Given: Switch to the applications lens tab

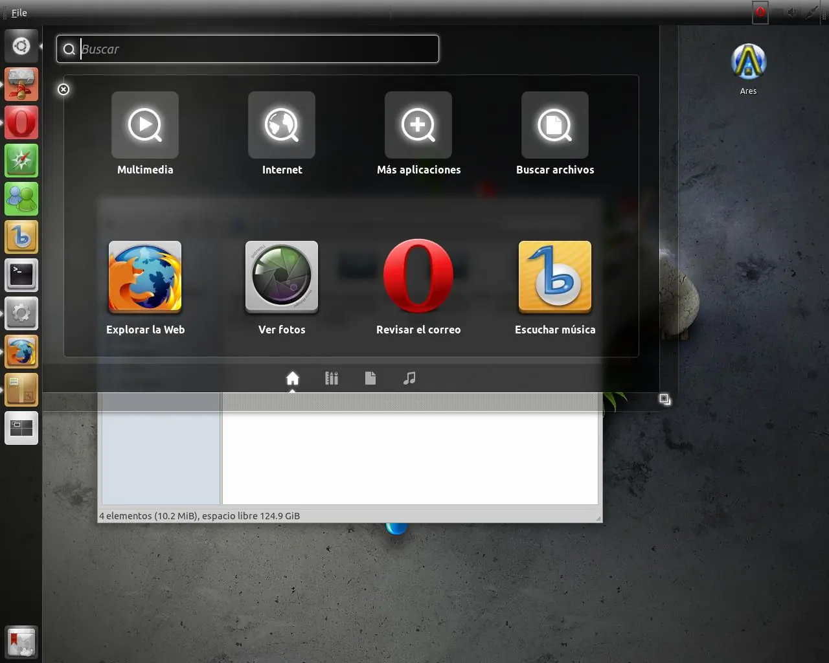Looking at the screenshot, I should (x=332, y=378).
